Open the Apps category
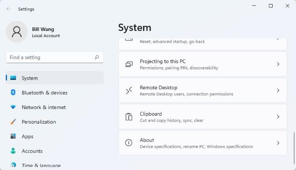 (55, 136)
